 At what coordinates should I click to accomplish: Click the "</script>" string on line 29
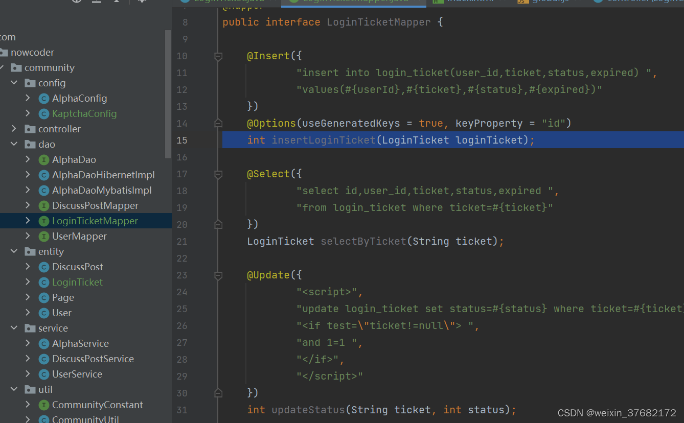(x=330, y=376)
